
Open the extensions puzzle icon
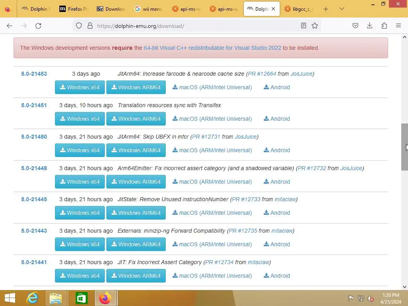[x=384, y=26]
